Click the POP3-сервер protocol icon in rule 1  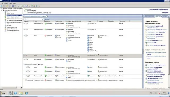(x=56, y=24)
